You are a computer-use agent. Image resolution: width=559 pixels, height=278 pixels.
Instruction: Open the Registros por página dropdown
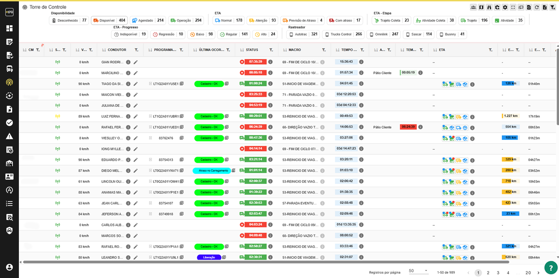418,271
